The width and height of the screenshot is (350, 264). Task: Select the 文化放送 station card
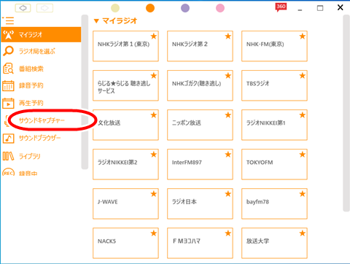(125, 125)
